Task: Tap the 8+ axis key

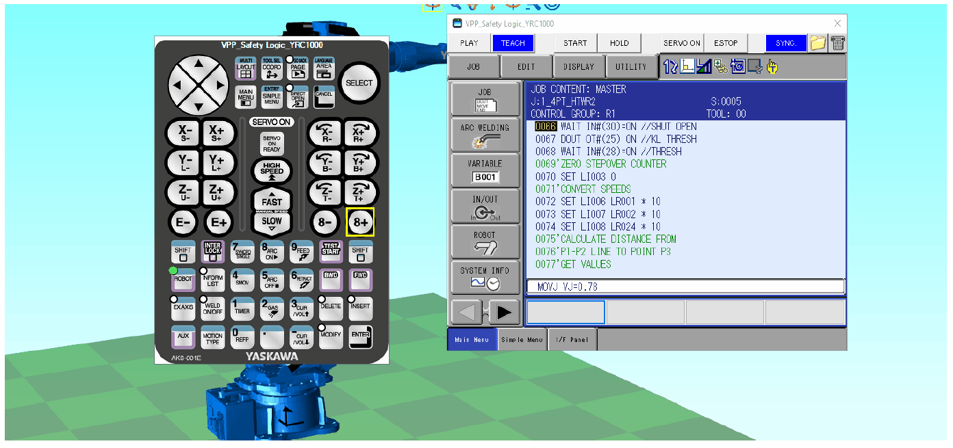Action: click(360, 222)
